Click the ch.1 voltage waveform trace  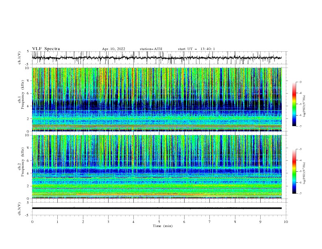tap(157, 58)
